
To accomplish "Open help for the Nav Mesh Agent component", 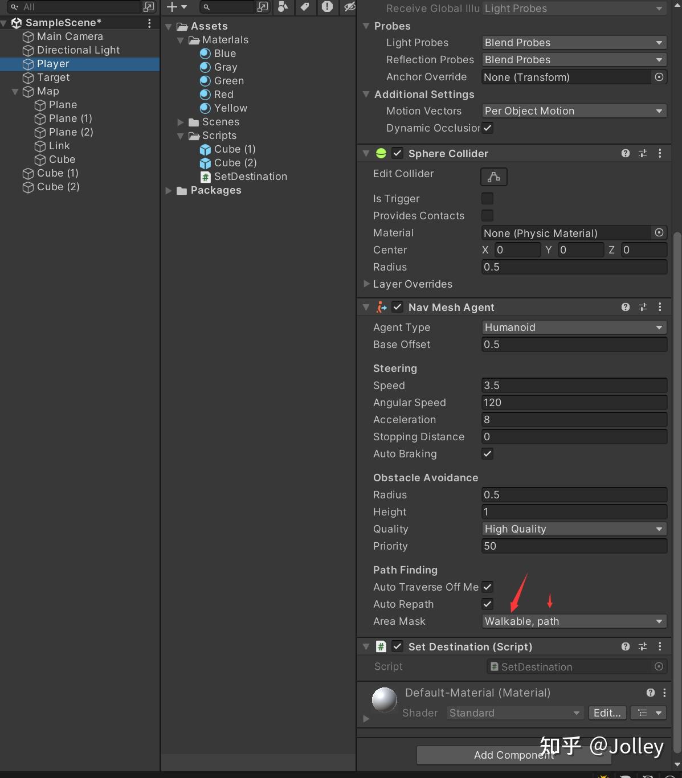I will point(625,307).
